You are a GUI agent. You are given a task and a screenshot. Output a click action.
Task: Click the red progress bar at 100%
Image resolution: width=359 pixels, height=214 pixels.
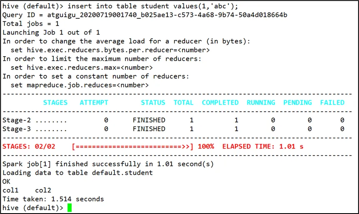tap(132, 147)
